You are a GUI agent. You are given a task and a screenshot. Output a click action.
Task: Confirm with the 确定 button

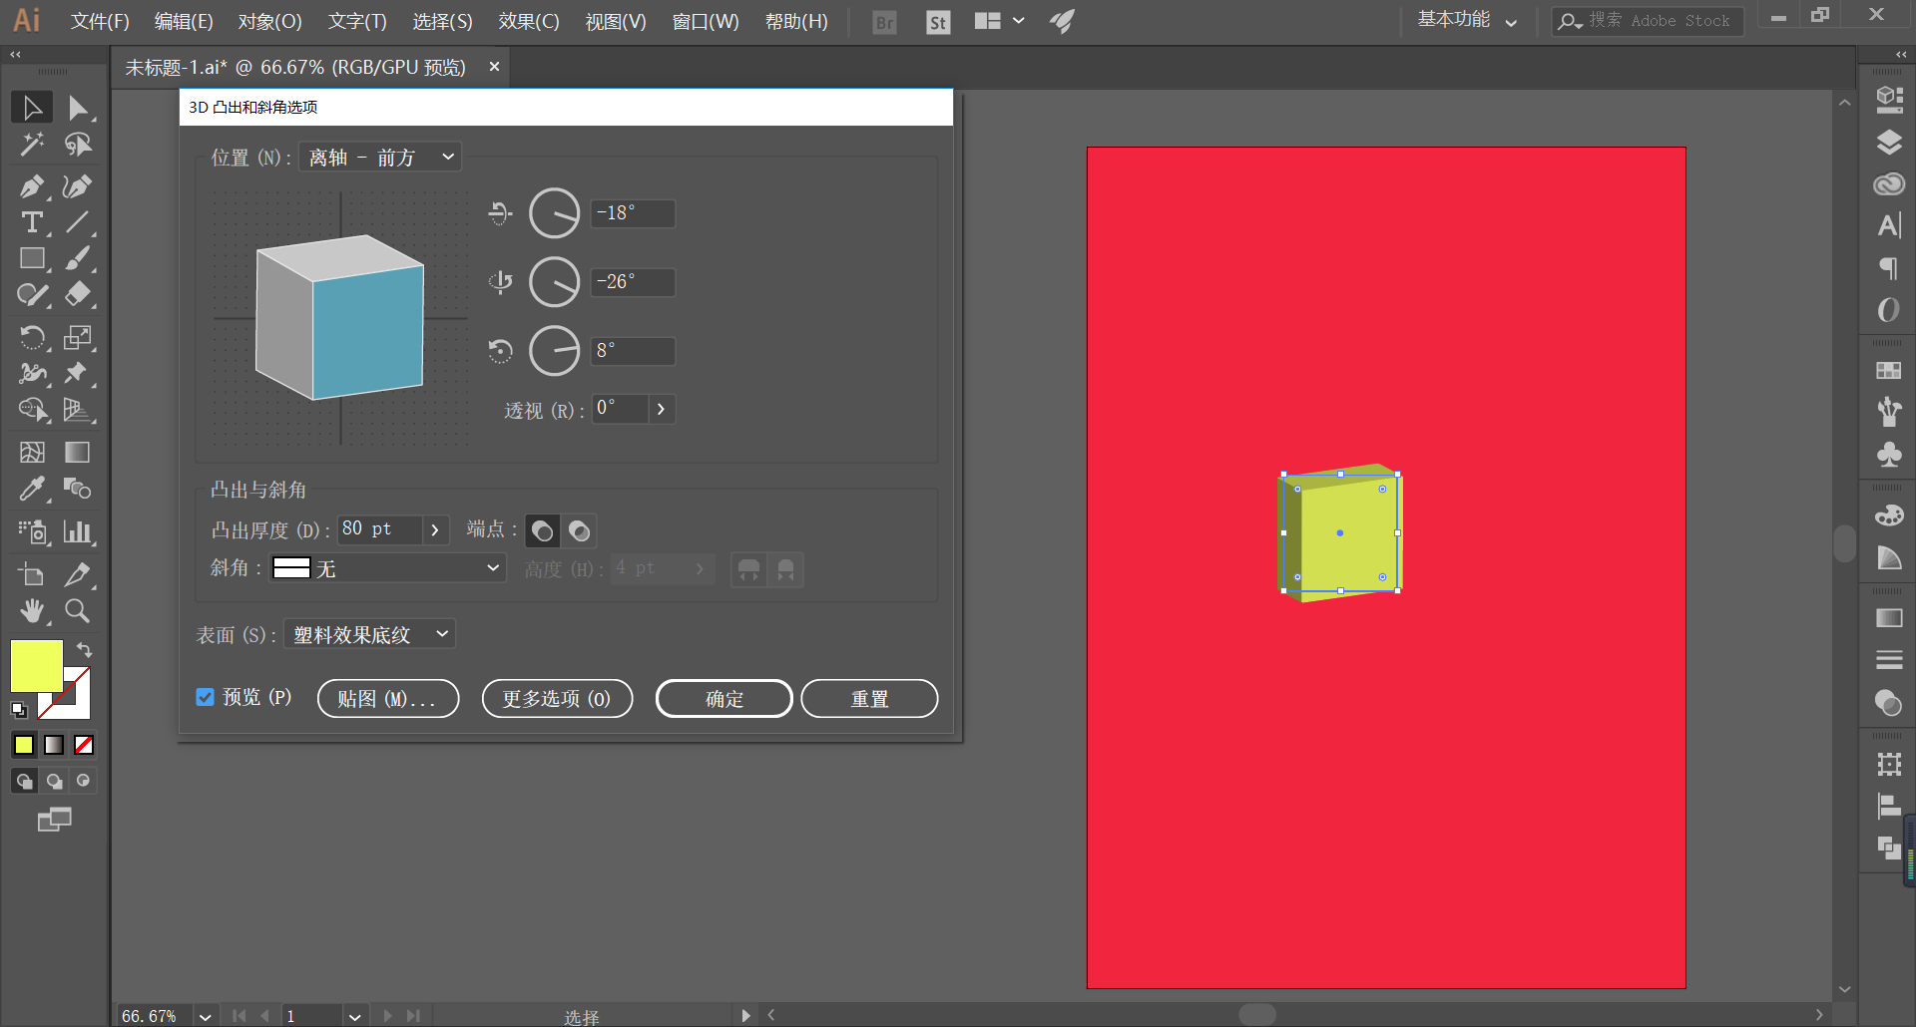click(x=724, y=699)
